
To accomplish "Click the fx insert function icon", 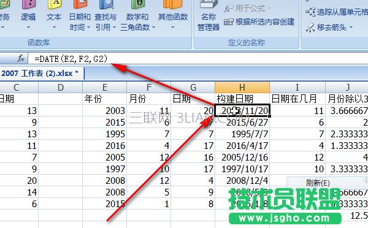I will 21,58.
